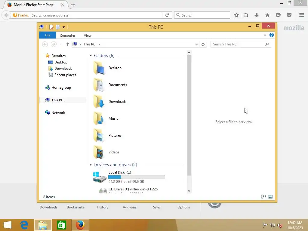The image size is (308, 231).
Task: Select the Desktop folder icon
Action: (99, 68)
